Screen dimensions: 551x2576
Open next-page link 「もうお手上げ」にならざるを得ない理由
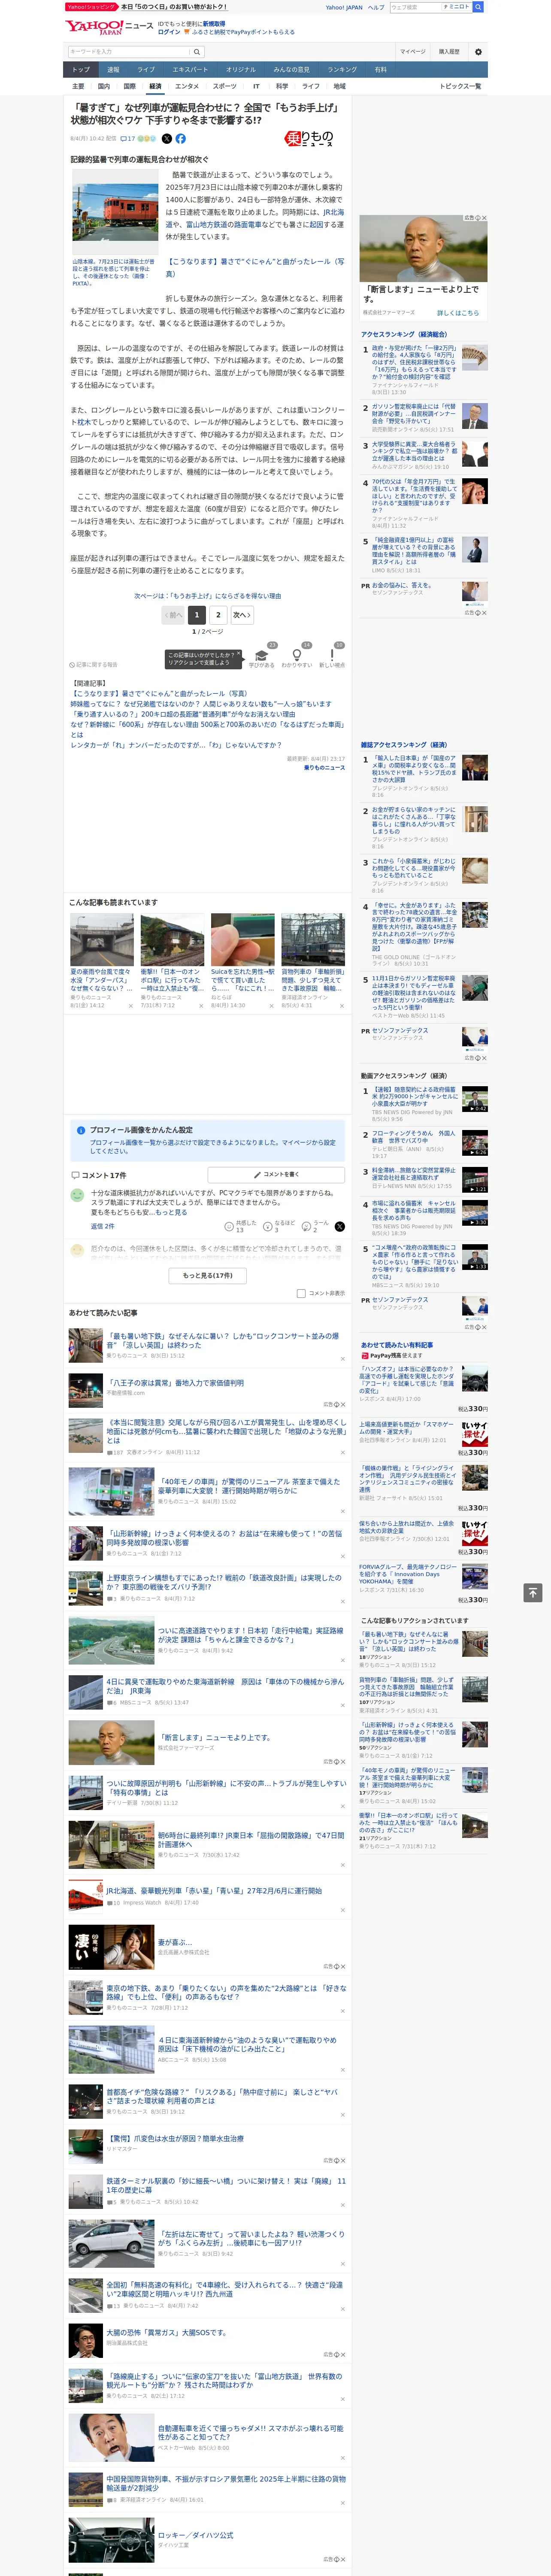coord(208,596)
